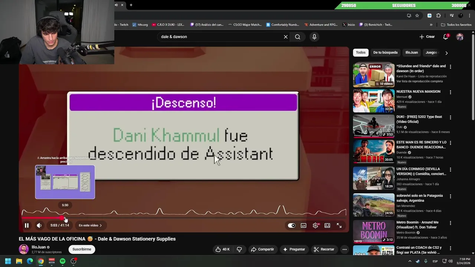Viewport: 475px width, 267px height.
Task: Open the YouTube account avatar menu
Action: click(460, 37)
